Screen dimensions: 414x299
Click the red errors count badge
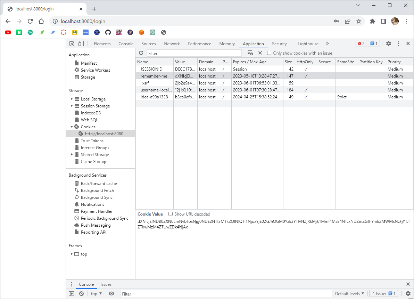(x=361, y=43)
